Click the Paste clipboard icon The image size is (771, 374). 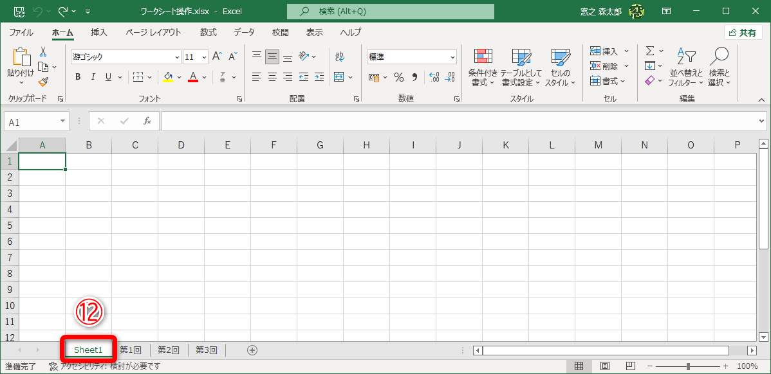(x=21, y=57)
